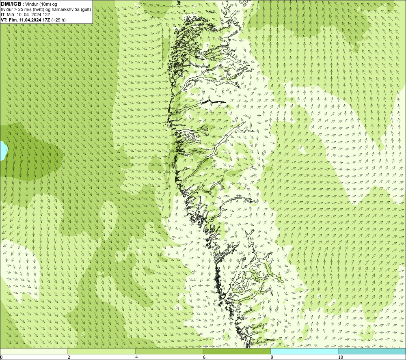Click the legend value '10'
This screenshot has height=360, width=406.
coord(341,357)
